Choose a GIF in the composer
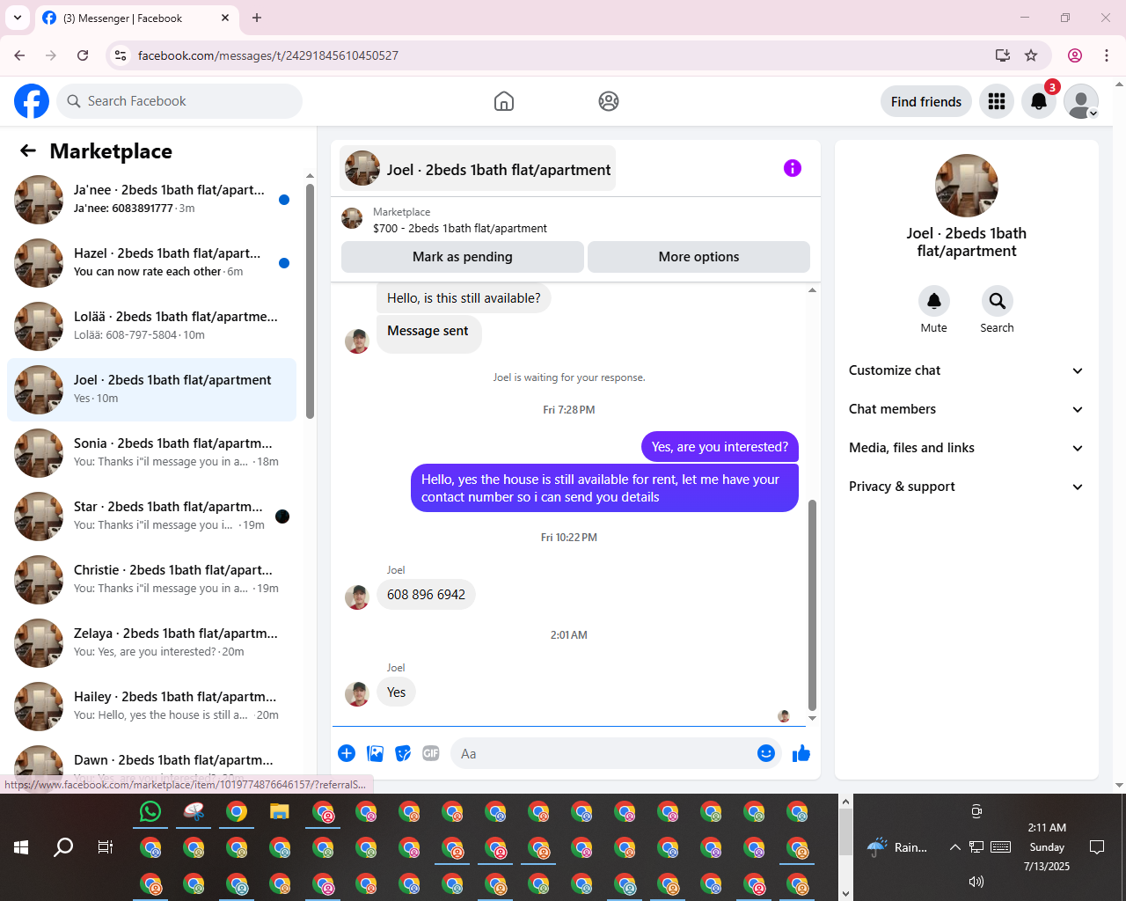 click(431, 753)
